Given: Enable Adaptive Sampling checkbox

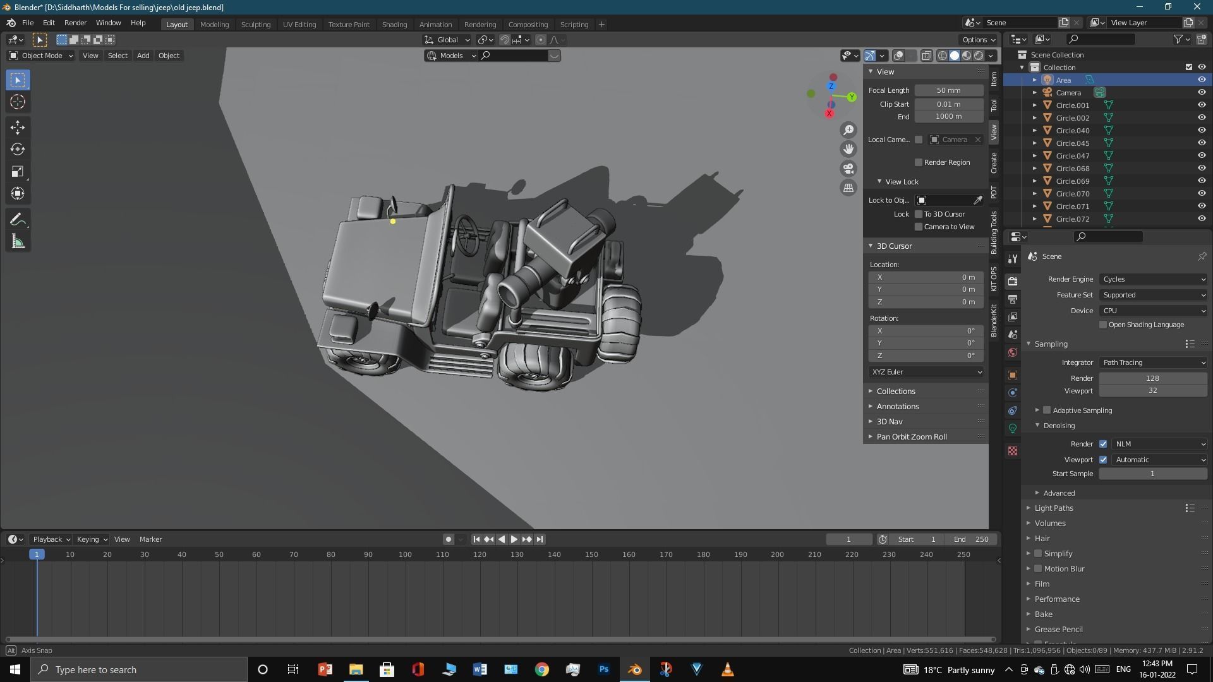Looking at the screenshot, I should (x=1047, y=410).
